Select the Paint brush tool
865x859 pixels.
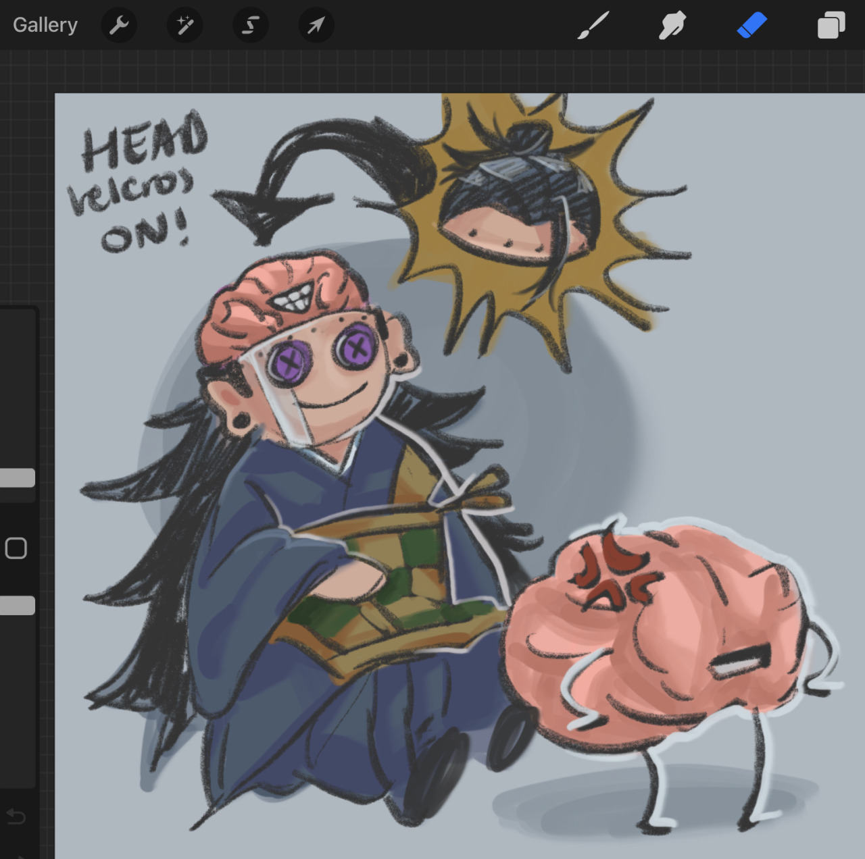coord(593,26)
